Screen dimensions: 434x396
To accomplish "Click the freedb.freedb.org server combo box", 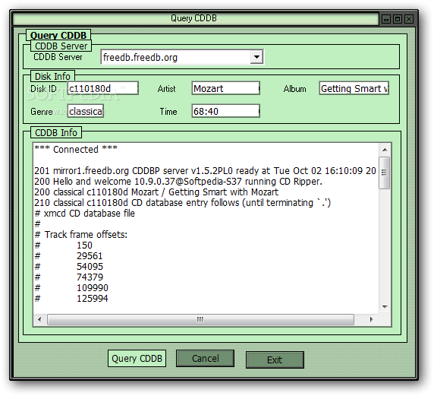I will [182, 57].
